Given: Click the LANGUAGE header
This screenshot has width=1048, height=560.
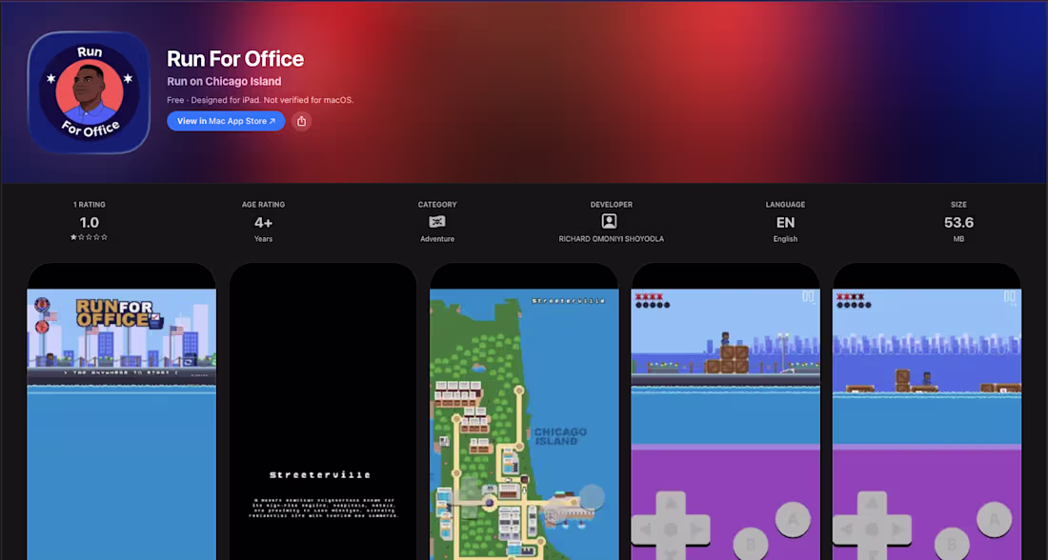Looking at the screenshot, I should (785, 205).
